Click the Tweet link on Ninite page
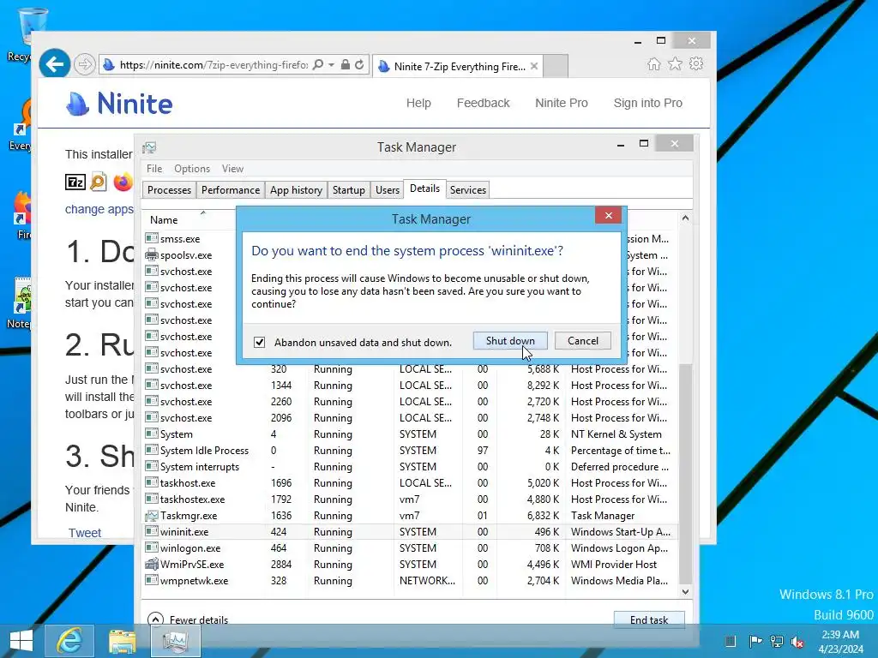Viewport: 878px width, 658px height. pyautogui.click(x=85, y=533)
